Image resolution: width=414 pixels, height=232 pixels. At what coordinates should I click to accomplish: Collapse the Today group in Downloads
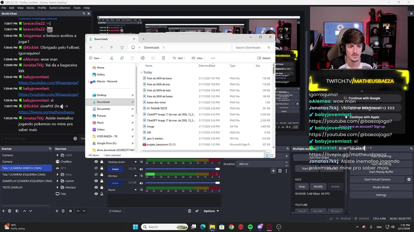click(x=141, y=72)
